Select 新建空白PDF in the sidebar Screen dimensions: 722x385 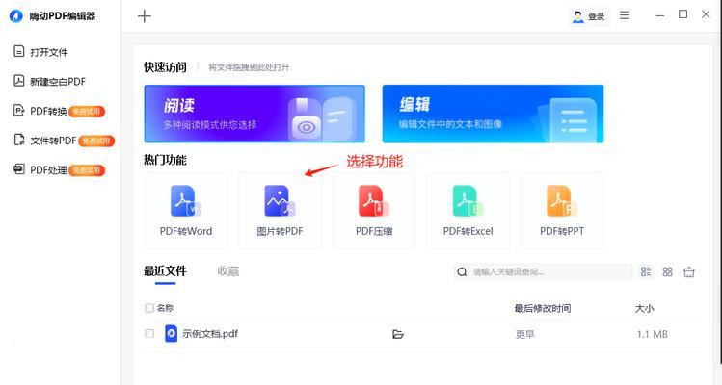coord(58,82)
